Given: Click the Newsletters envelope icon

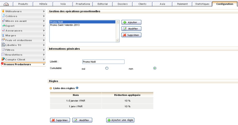Looking at the screenshot, I should 3,55.
